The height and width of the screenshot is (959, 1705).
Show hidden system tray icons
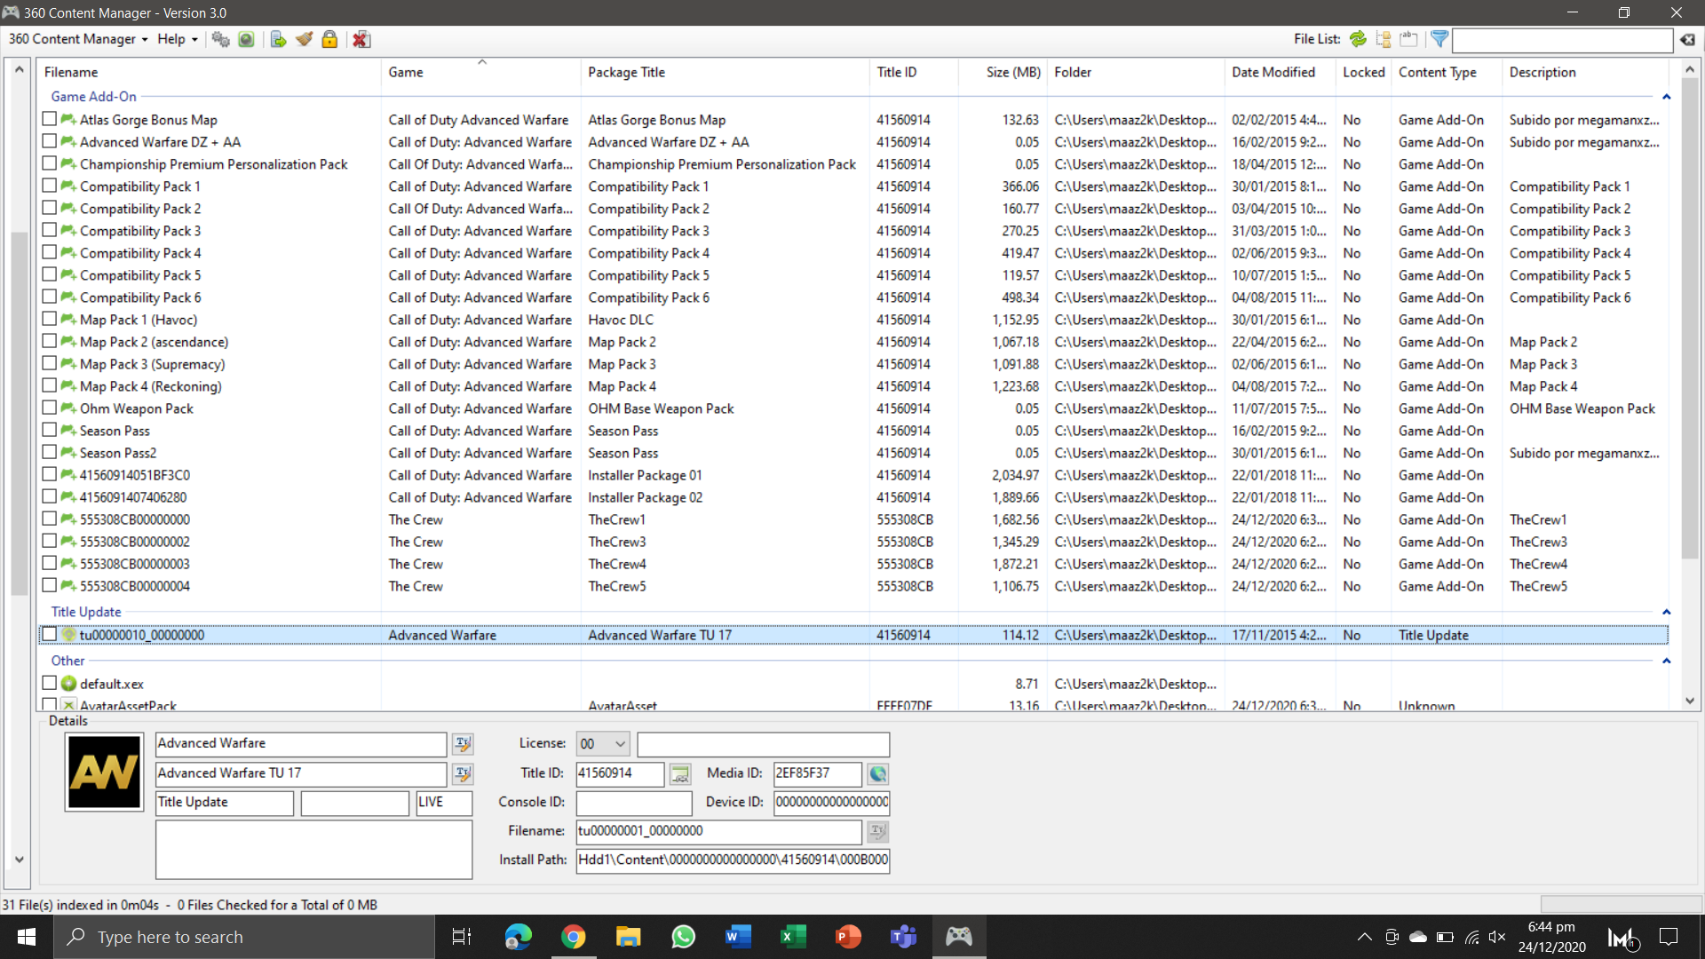coord(1364,937)
